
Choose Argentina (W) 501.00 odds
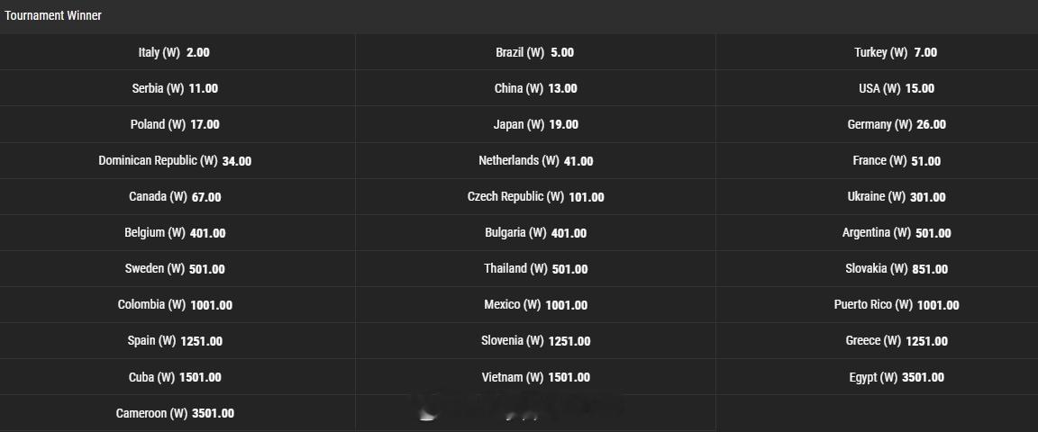877,233
